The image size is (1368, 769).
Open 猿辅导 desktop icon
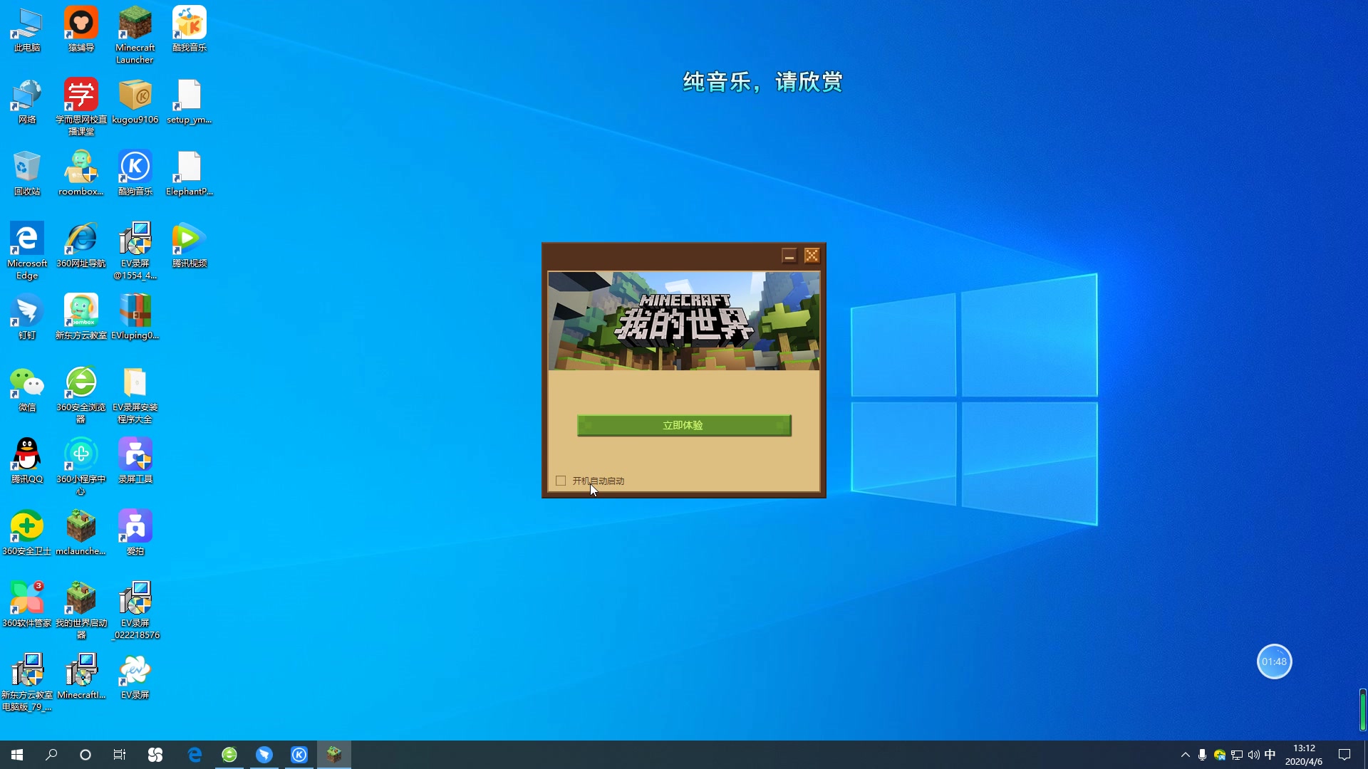coord(81,30)
